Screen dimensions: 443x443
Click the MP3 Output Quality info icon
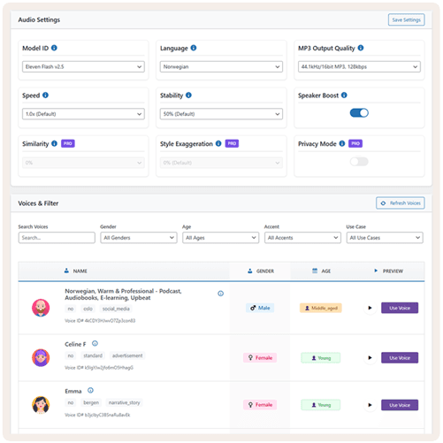point(361,48)
